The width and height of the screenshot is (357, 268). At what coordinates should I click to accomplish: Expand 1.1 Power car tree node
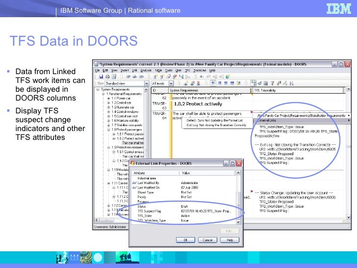click(x=108, y=99)
